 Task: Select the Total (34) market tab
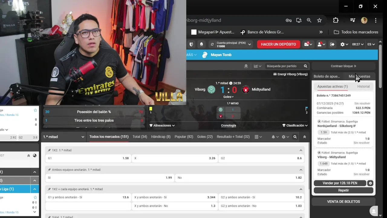pos(140,137)
